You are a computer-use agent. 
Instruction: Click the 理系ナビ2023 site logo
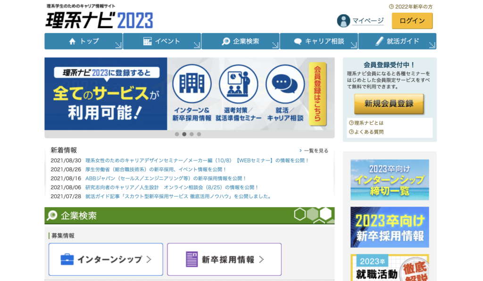pyautogui.click(x=99, y=20)
